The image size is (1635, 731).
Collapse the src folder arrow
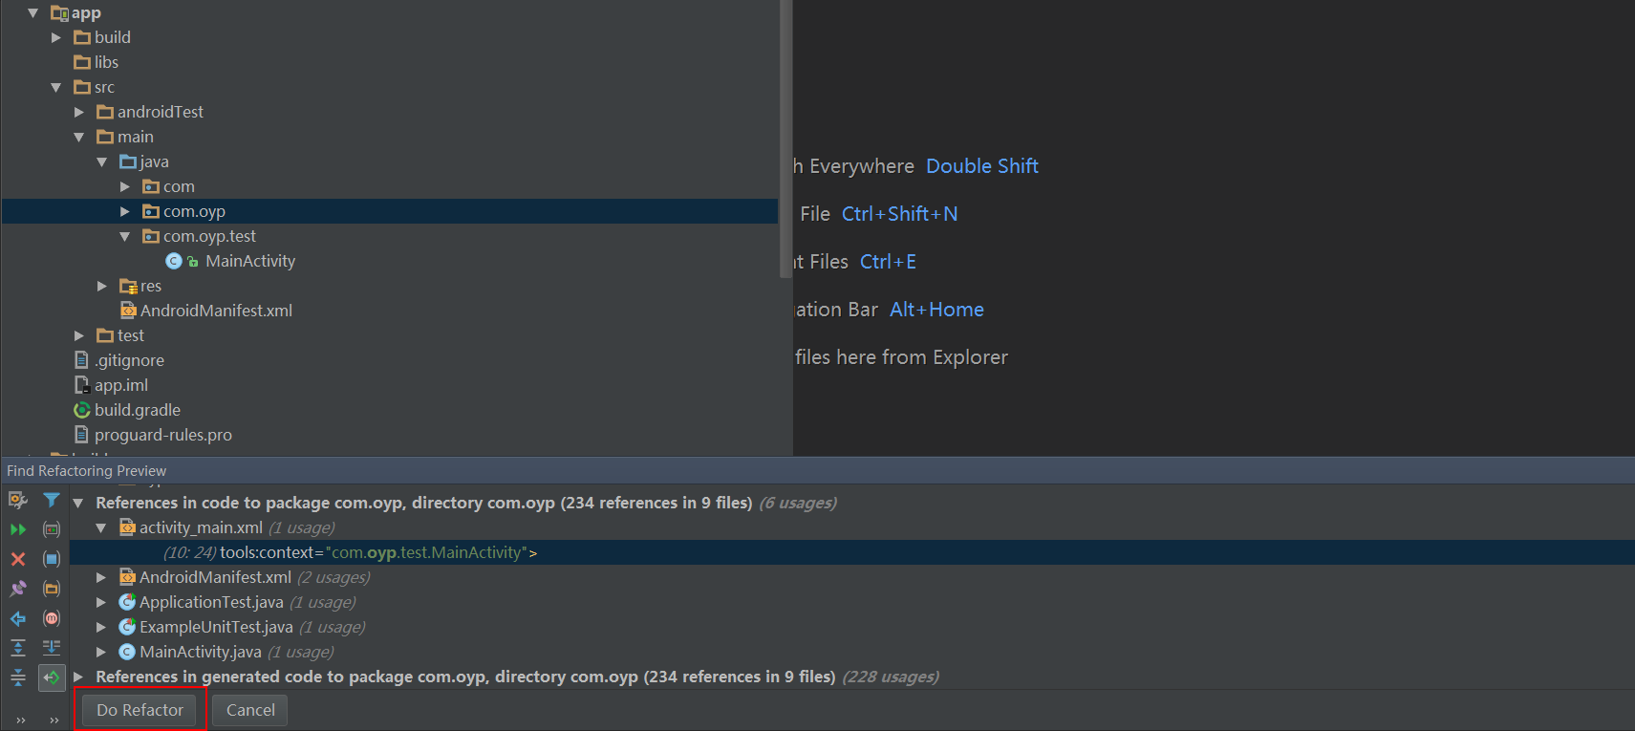coord(56,87)
